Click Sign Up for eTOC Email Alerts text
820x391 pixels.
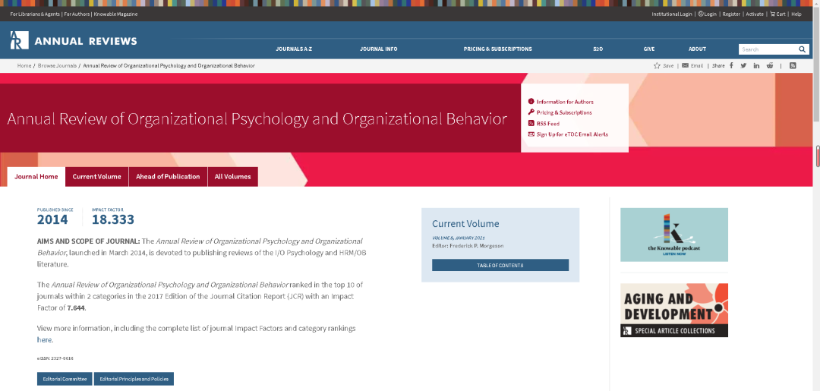pyautogui.click(x=572, y=134)
